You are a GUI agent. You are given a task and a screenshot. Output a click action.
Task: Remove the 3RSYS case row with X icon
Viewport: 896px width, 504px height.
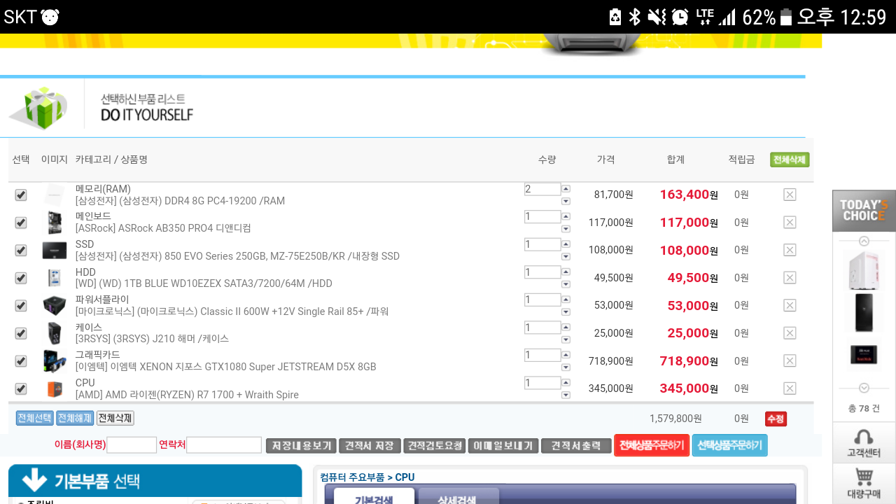coord(790,333)
